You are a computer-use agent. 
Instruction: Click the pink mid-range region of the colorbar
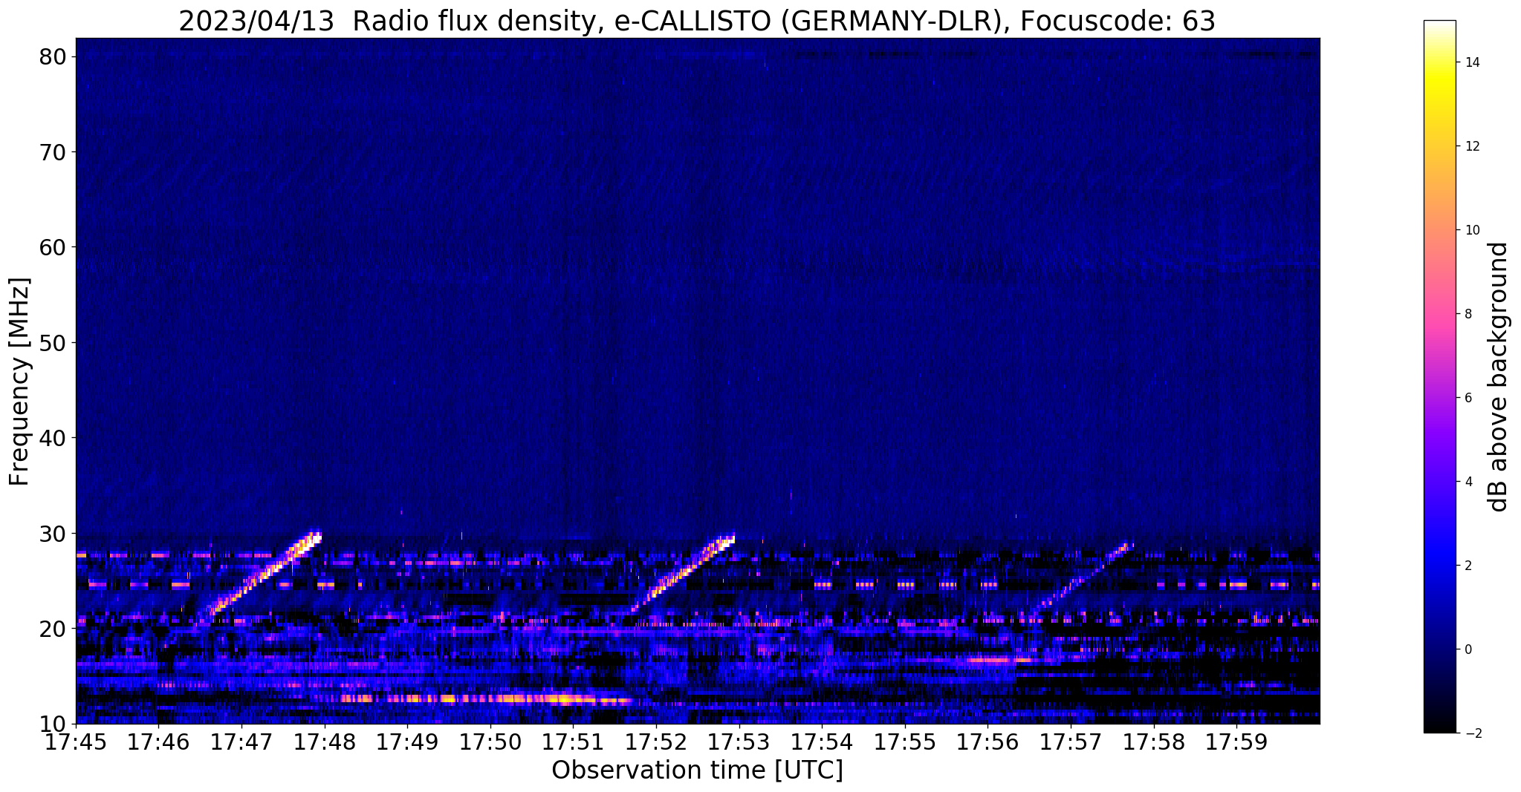click(1439, 315)
